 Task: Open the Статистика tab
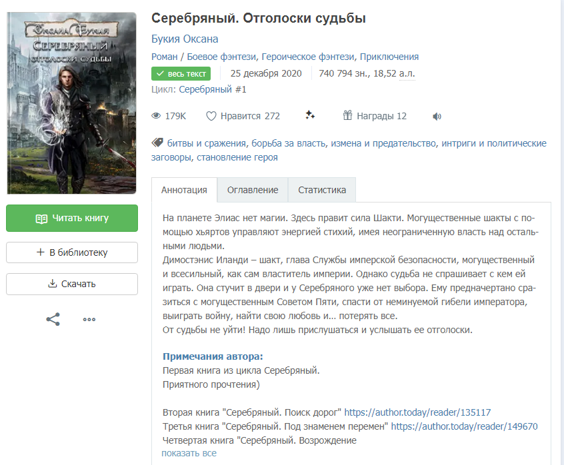pos(322,190)
